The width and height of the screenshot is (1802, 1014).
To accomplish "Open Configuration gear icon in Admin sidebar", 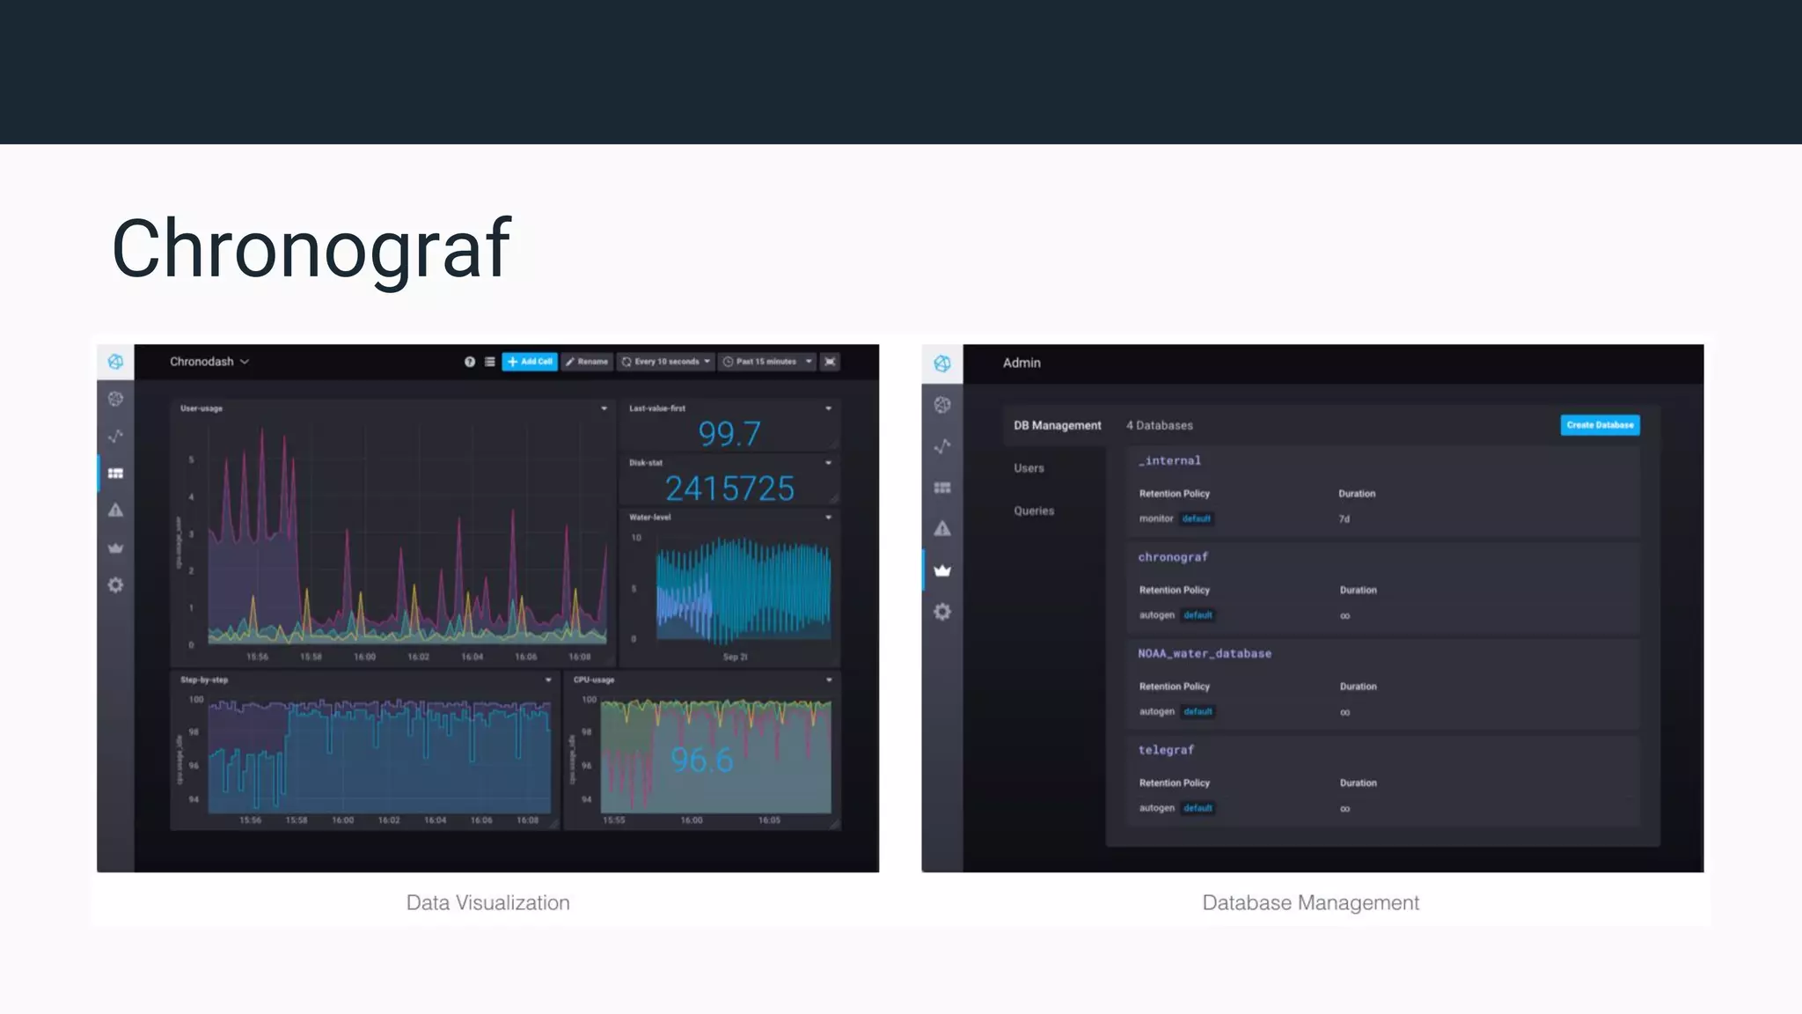I will pos(942,612).
